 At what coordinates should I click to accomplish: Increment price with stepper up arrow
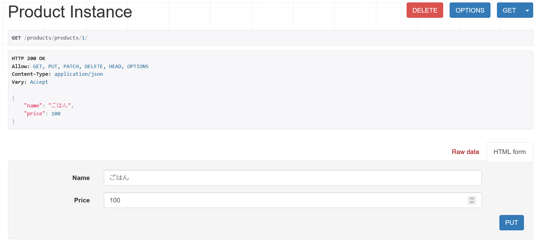pyautogui.click(x=472, y=198)
